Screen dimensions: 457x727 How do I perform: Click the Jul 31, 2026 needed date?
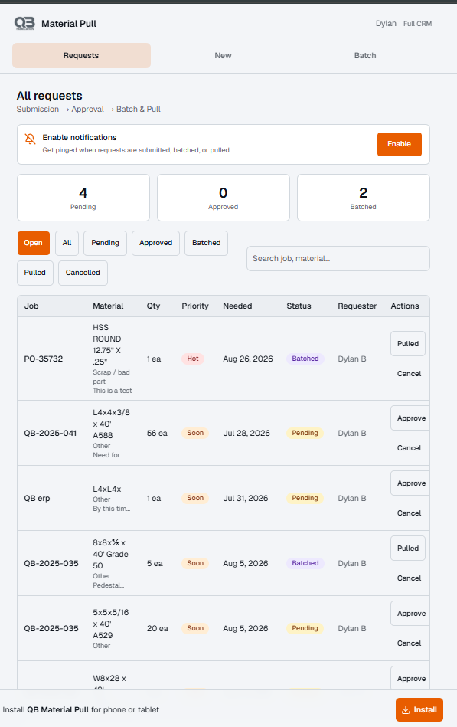246,499
